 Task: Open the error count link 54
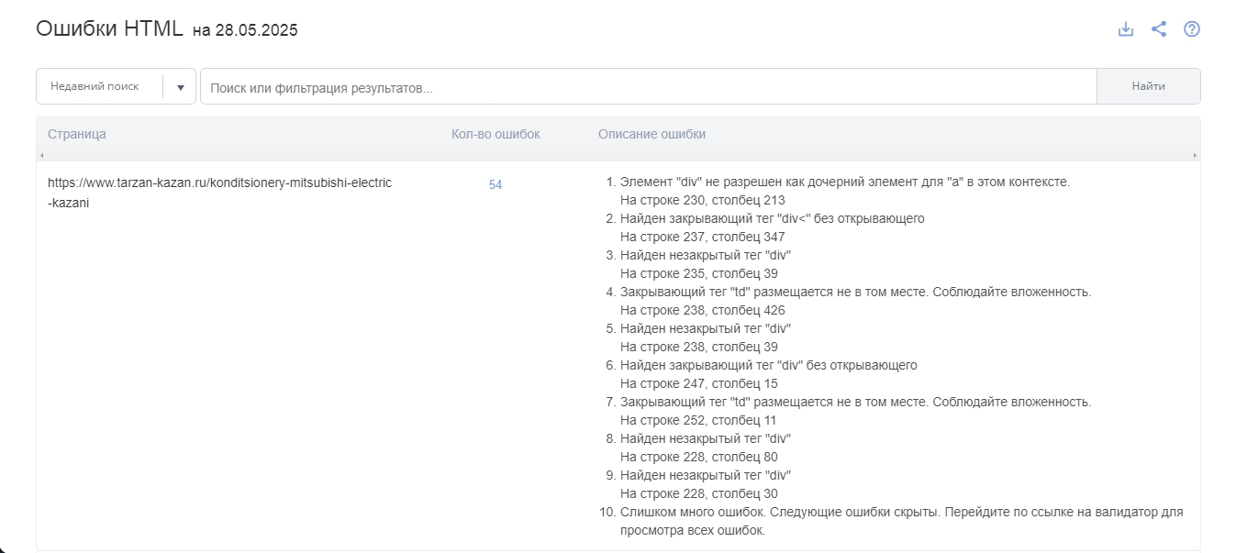tap(496, 184)
